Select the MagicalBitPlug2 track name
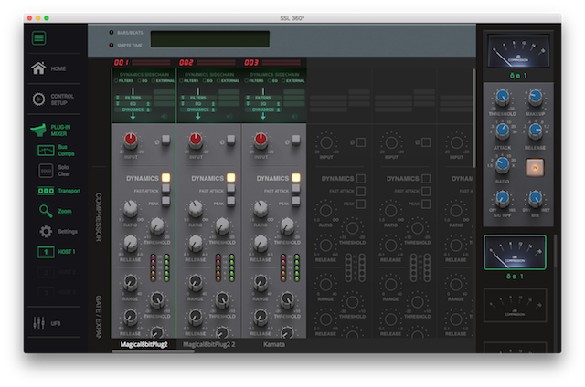This screenshot has height=387, width=585. tap(144, 344)
